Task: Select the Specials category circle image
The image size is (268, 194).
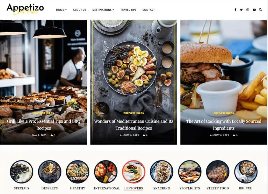Action: point(22,172)
